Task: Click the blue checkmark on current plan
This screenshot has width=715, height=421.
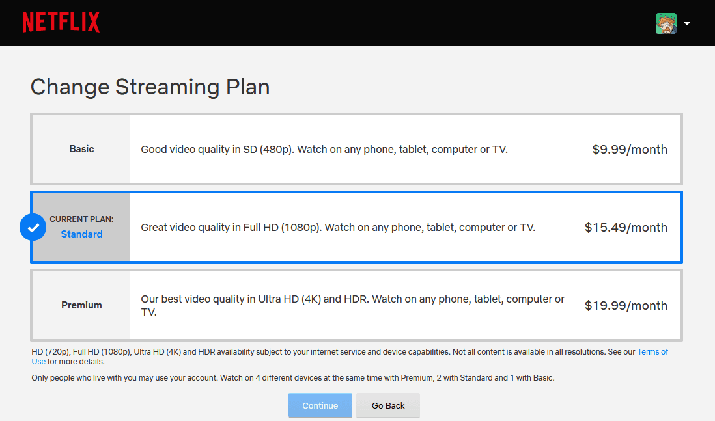Action: [33, 227]
